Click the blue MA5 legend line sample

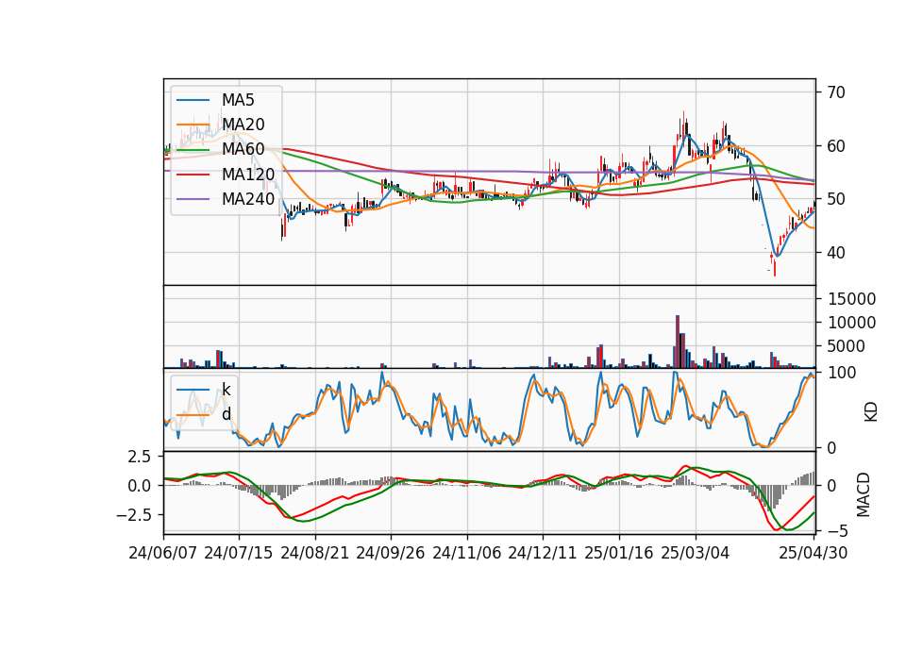coord(193,101)
